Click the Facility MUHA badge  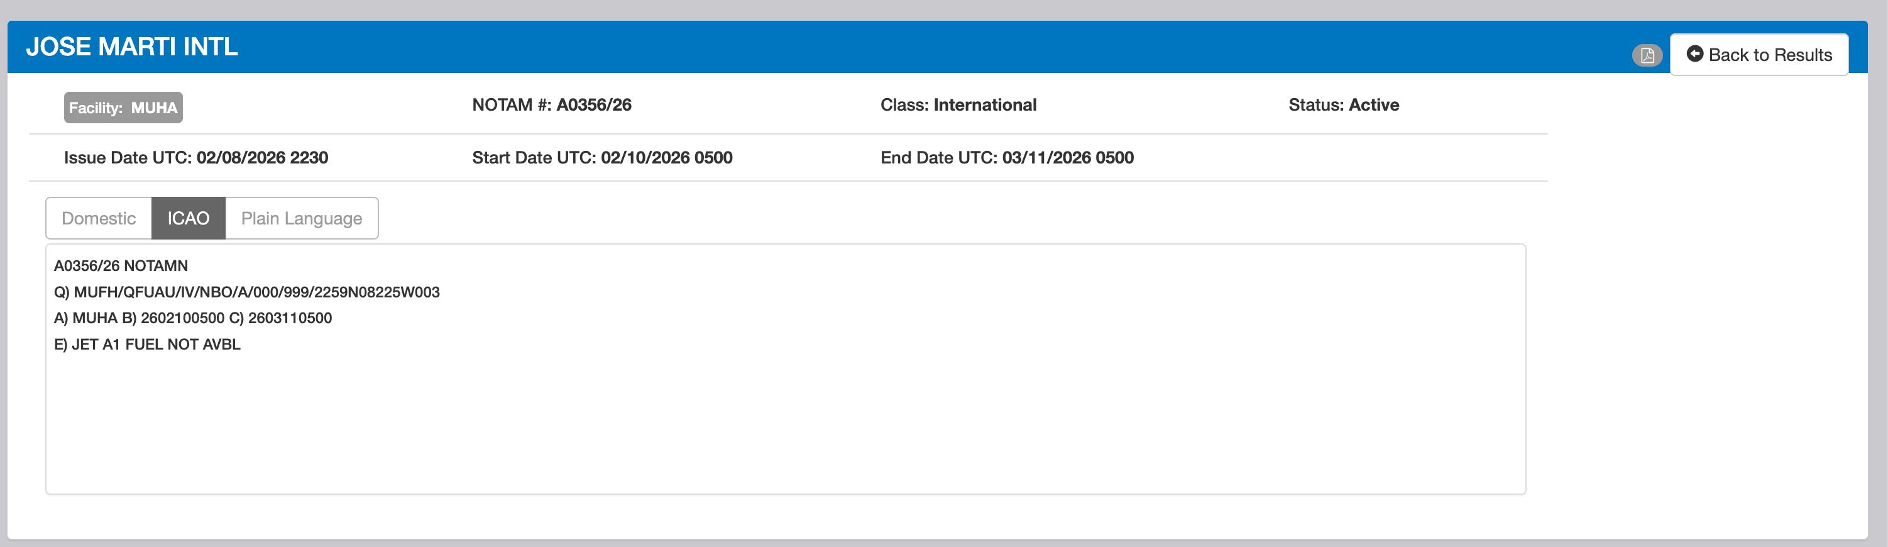tap(123, 108)
